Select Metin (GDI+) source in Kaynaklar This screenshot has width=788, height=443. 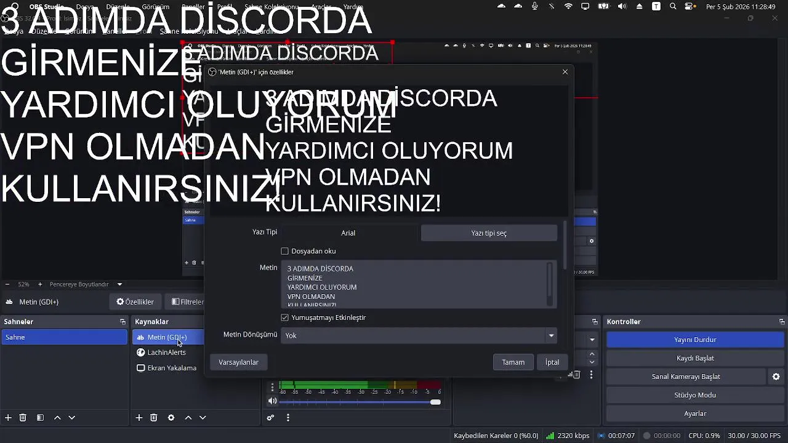[x=167, y=337]
